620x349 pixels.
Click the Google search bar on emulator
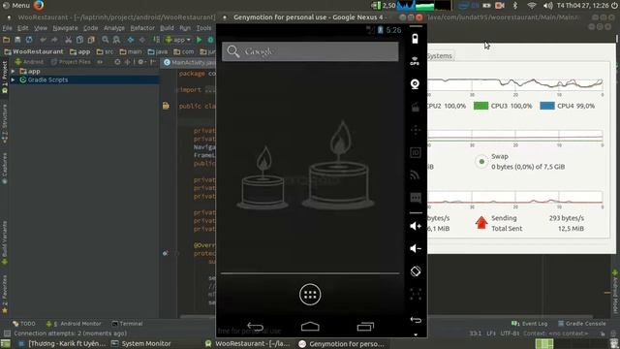coord(310,51)
